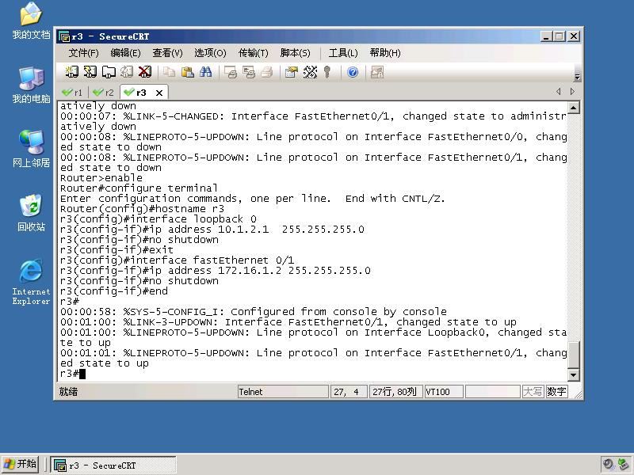Screen dimensions: 634x475
Task: Click the toolbar options arrow at toolbar end
Action: point(578,77)
